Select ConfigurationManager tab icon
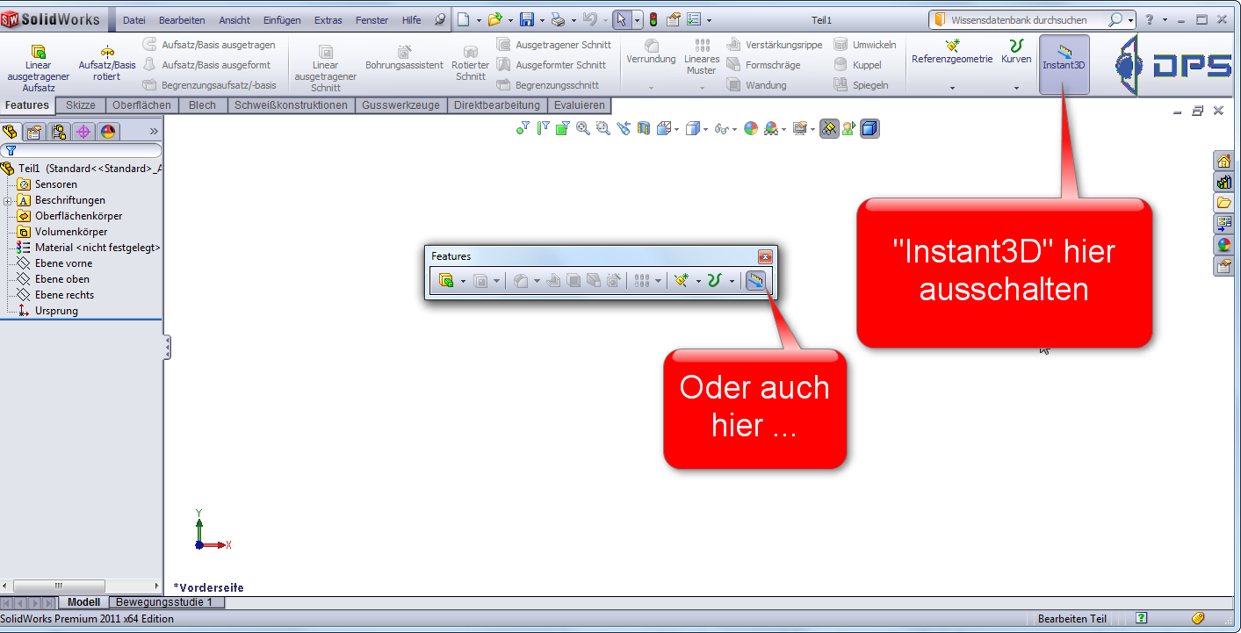Viewport: 1241px width, 633px height. [x=59, y=132]
